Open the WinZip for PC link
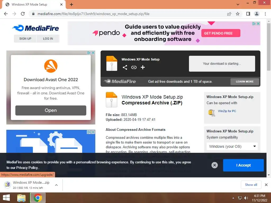The image size is (271, 203). click(x=227, y=111)
